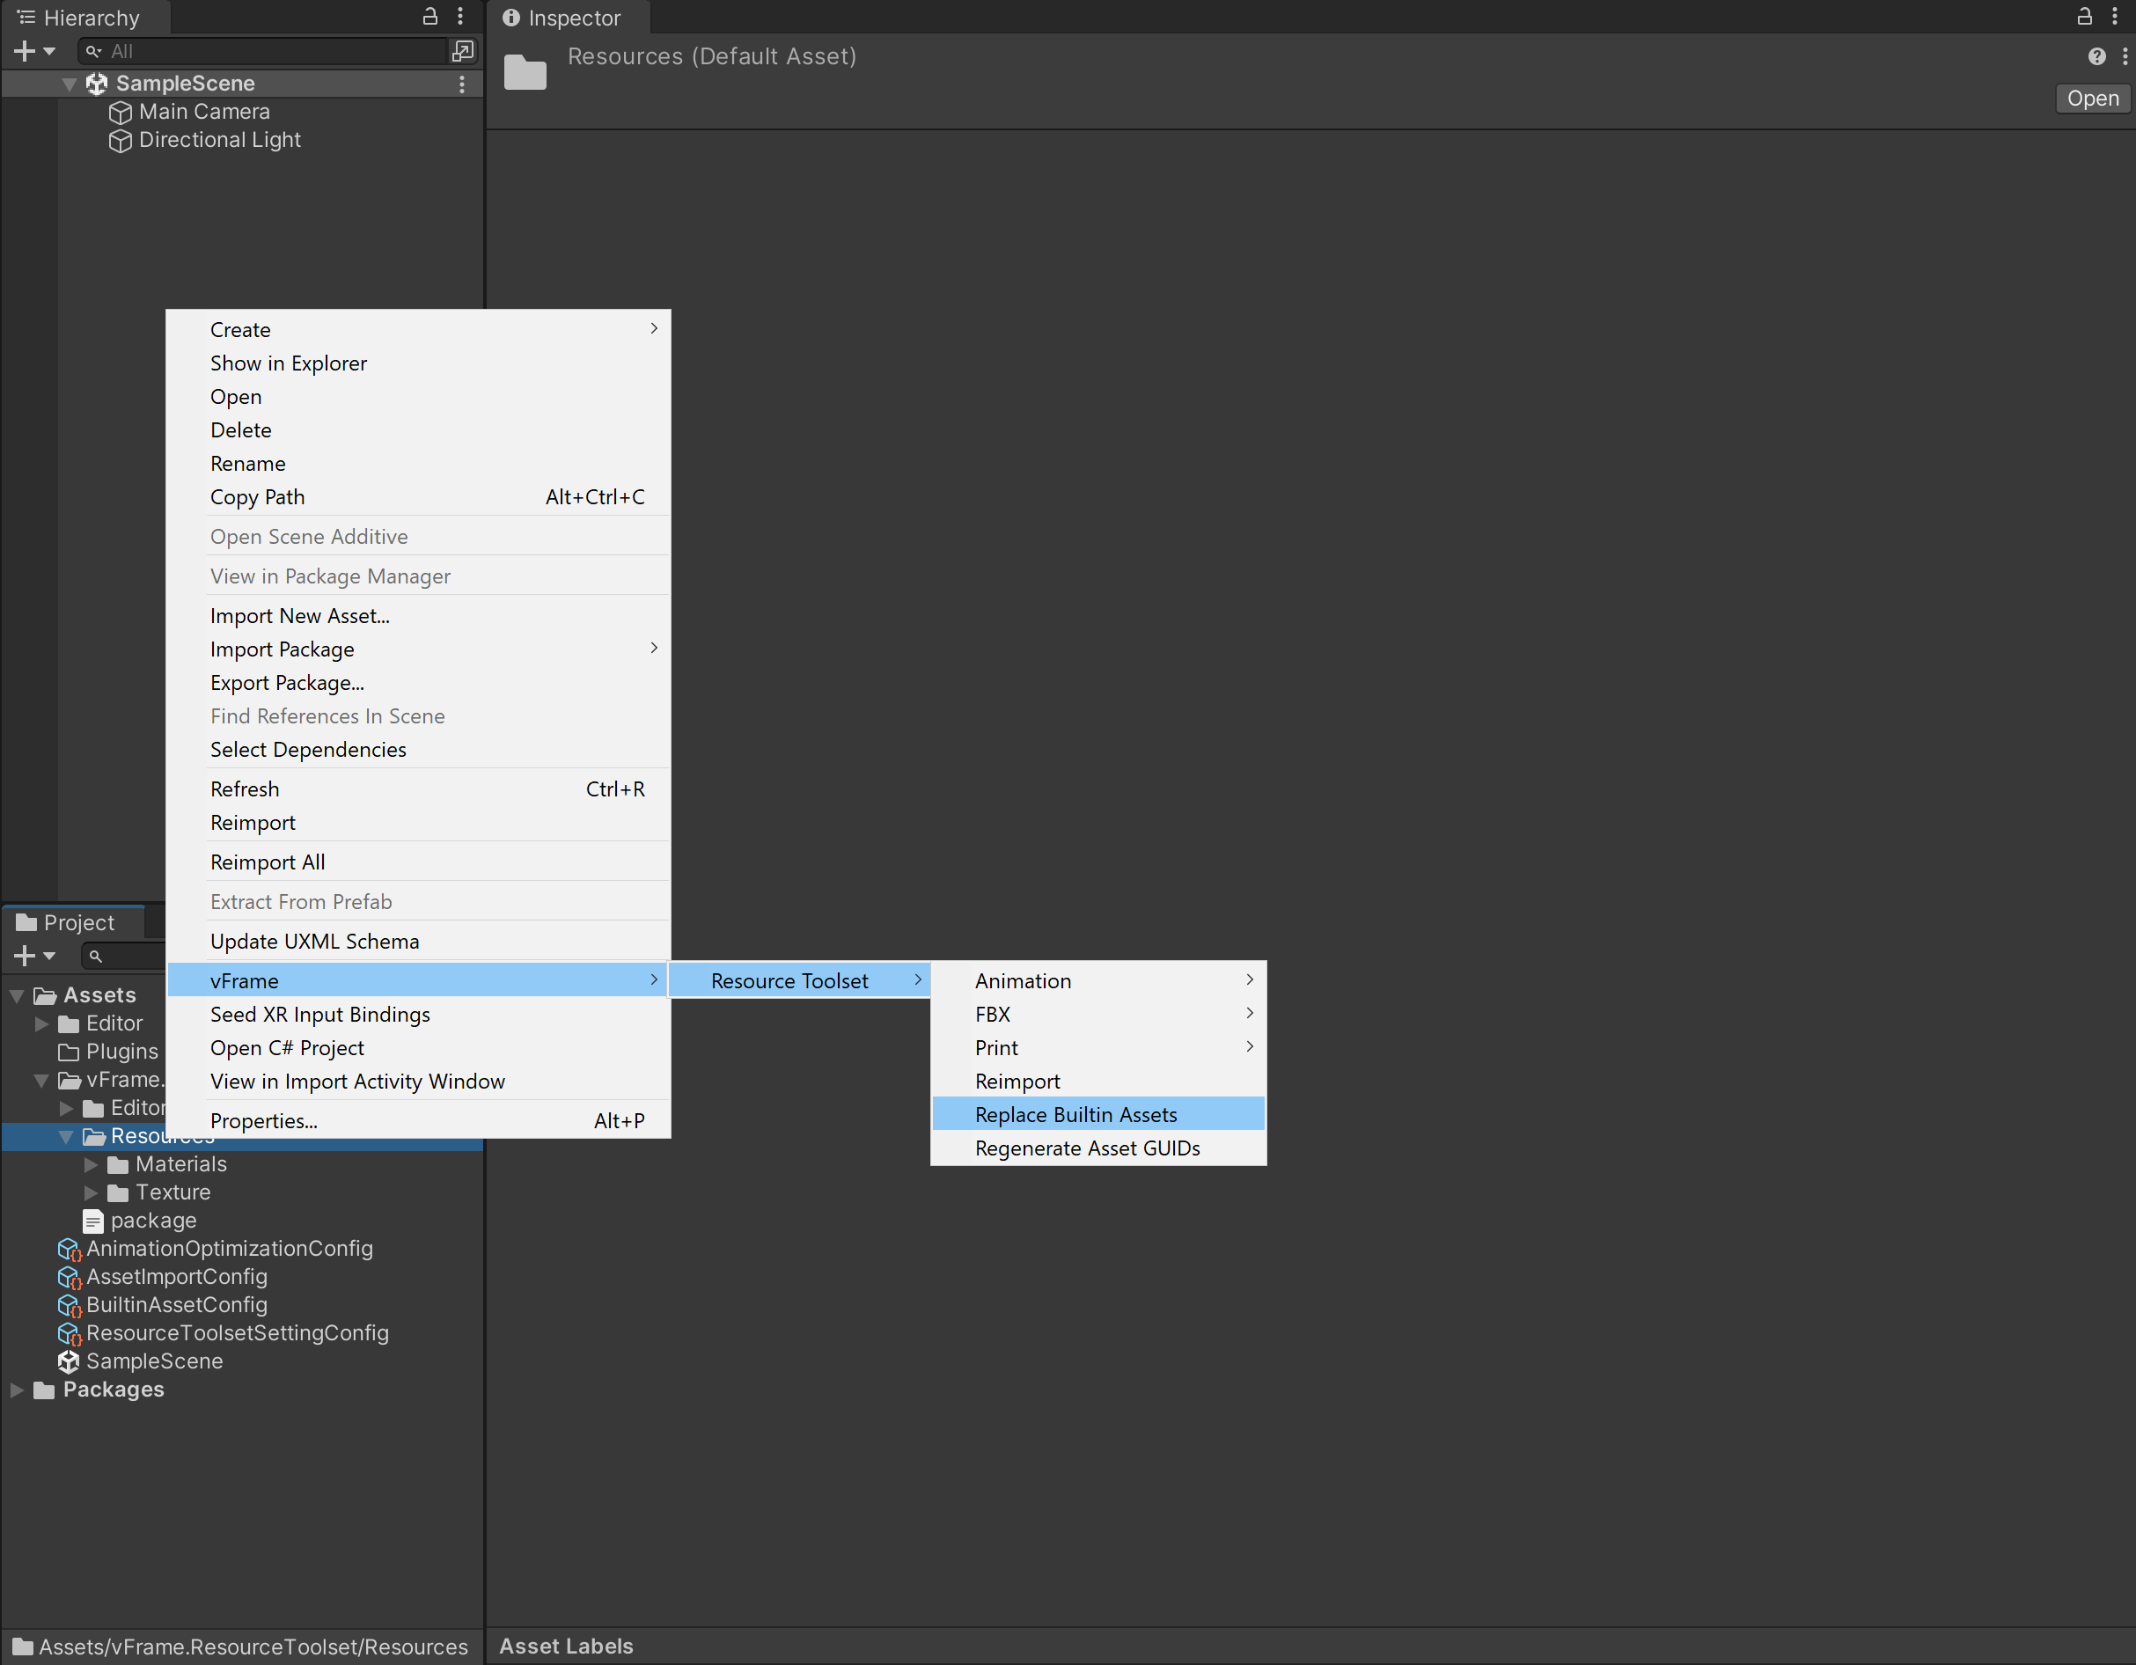2136x1665 pixels.
Task: Open the Hierarchy panel three-dot options menu
Action: (460, 17)
